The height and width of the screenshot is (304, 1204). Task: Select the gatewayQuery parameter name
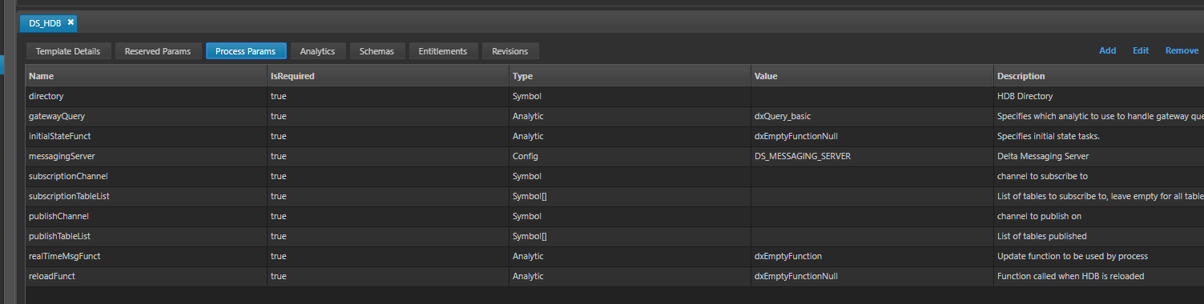pos(57,116)
